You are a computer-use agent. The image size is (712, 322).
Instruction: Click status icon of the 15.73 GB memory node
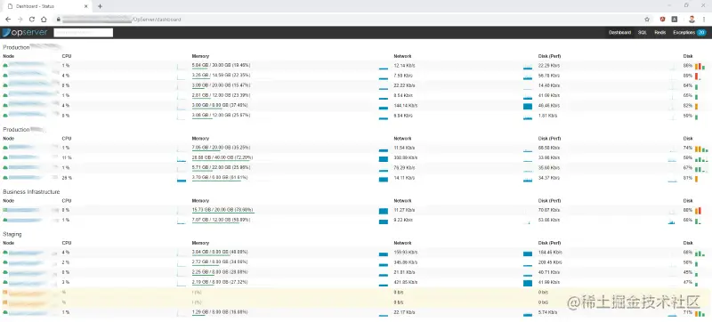5,210
